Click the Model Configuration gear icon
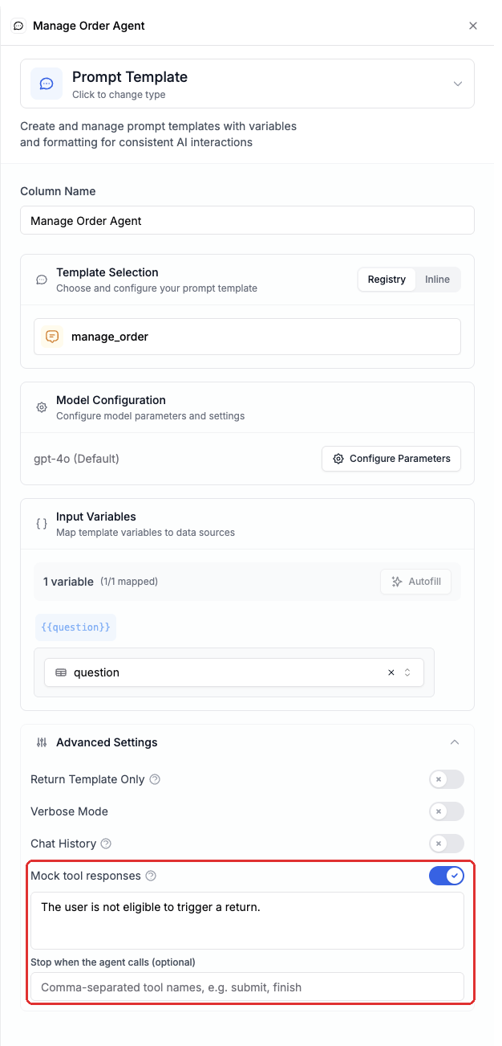Viewport: 502px width, 1046px height. tap(42, 407)
